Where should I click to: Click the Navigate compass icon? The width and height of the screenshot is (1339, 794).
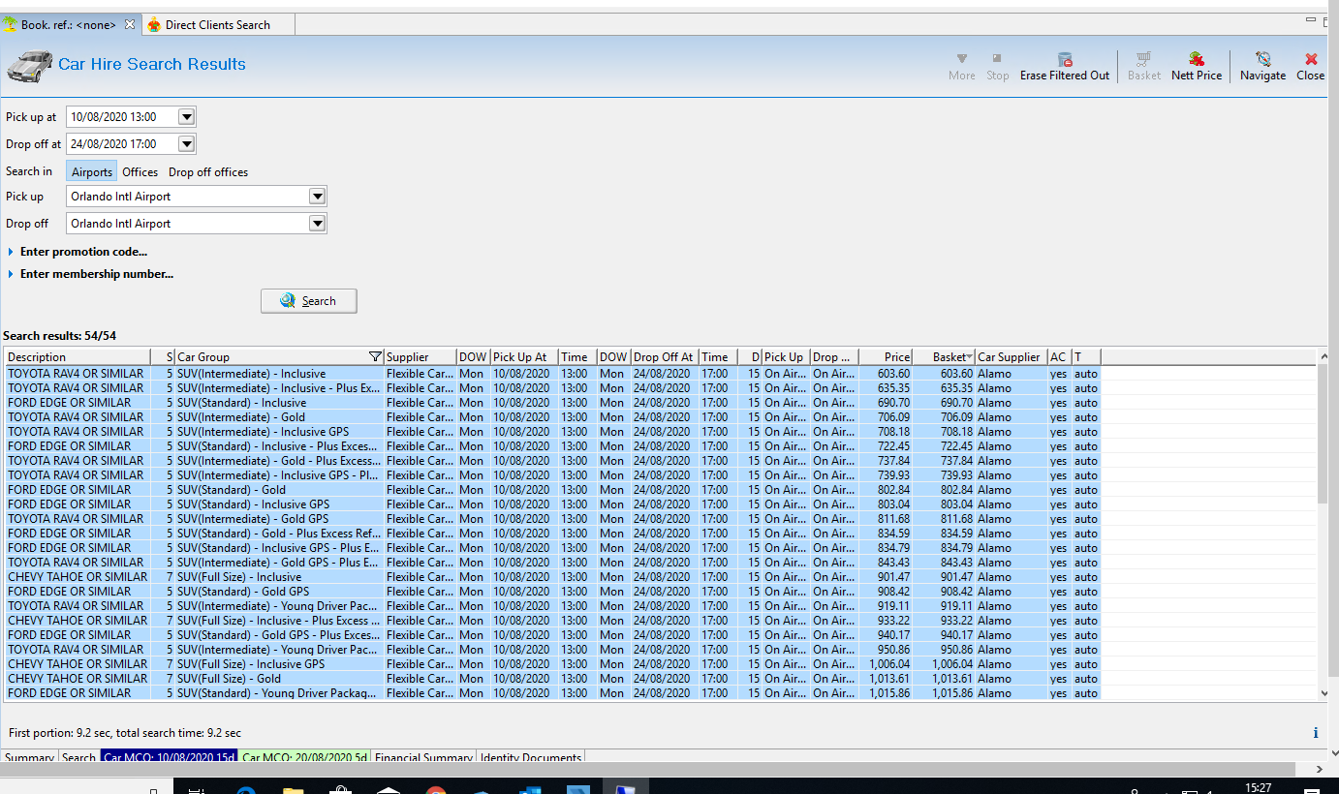(x=1262, y=59)
